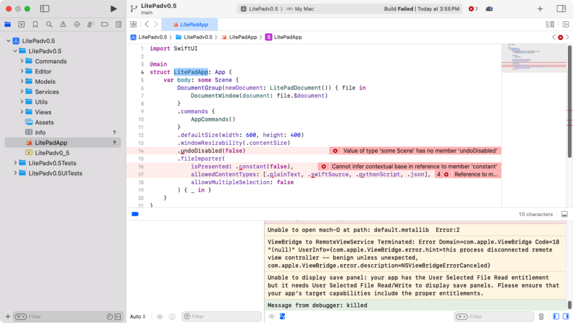Expand the 4 errors on line 17
This screenshot has height=323, width=573.
pyautogui.click(x=443, y=175)
